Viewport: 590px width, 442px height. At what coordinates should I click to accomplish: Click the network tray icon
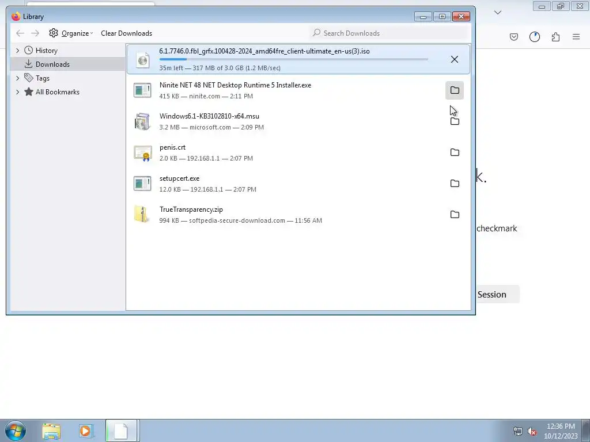pyautogui.click(x=518, y=432)
